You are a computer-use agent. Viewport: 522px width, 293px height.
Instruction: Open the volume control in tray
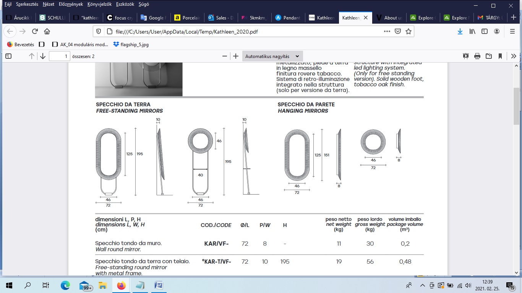[469, 285]
